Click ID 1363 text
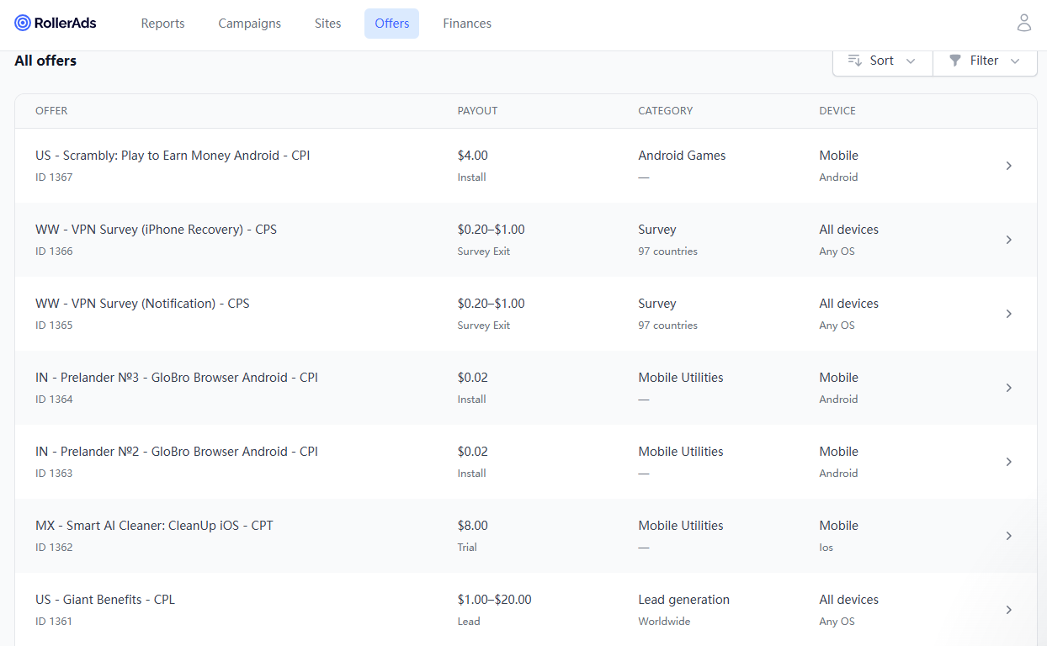Screen dimensions: 1047x646 coord(54,474)
